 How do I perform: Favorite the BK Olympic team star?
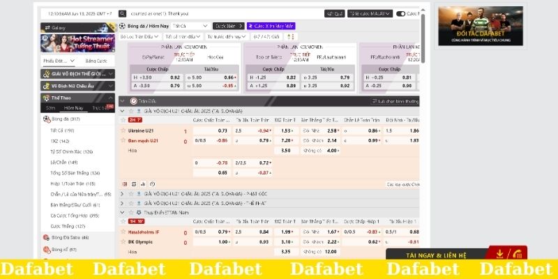click(123, 242)
